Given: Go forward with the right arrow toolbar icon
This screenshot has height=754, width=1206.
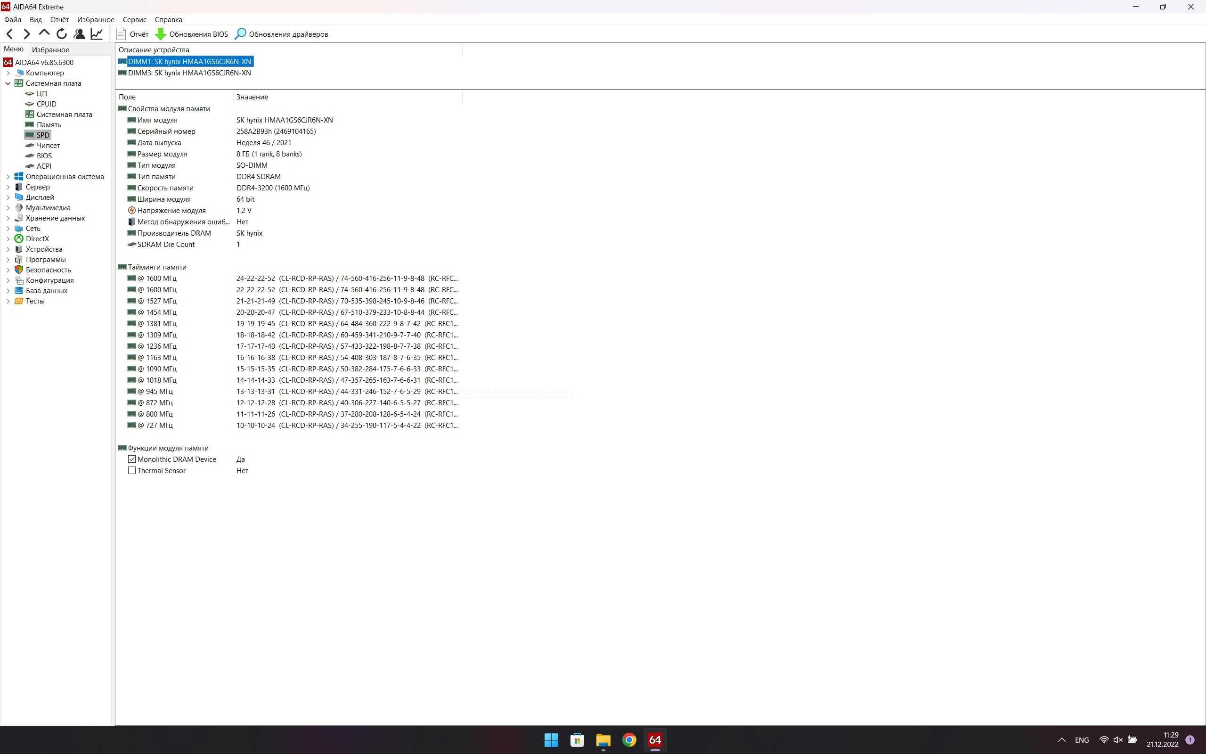Looking at the screenshot, I should (x=27, y=34).
